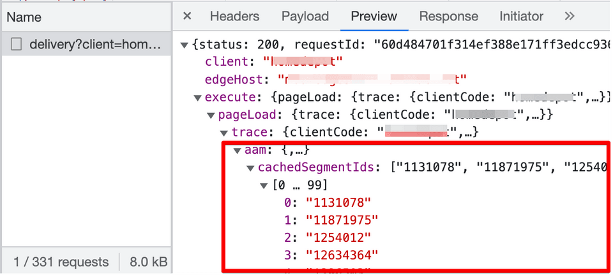Collapse the pageLoad node
Viewport: 613px width, 275px height.
(211, 115)
